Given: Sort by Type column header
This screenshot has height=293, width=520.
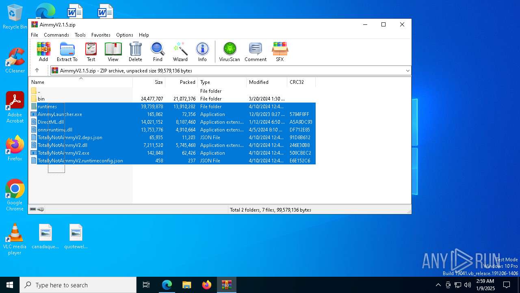Looking at the screenshot, I should [x=222, y=82].
